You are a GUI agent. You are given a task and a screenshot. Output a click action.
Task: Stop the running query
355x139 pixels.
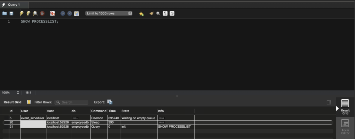[42, 13]
